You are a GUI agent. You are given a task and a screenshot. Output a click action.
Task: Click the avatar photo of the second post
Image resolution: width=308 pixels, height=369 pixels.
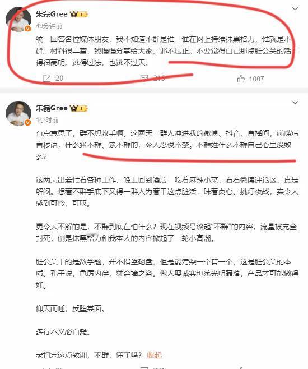pyautogui.click(x=18, y=113)
